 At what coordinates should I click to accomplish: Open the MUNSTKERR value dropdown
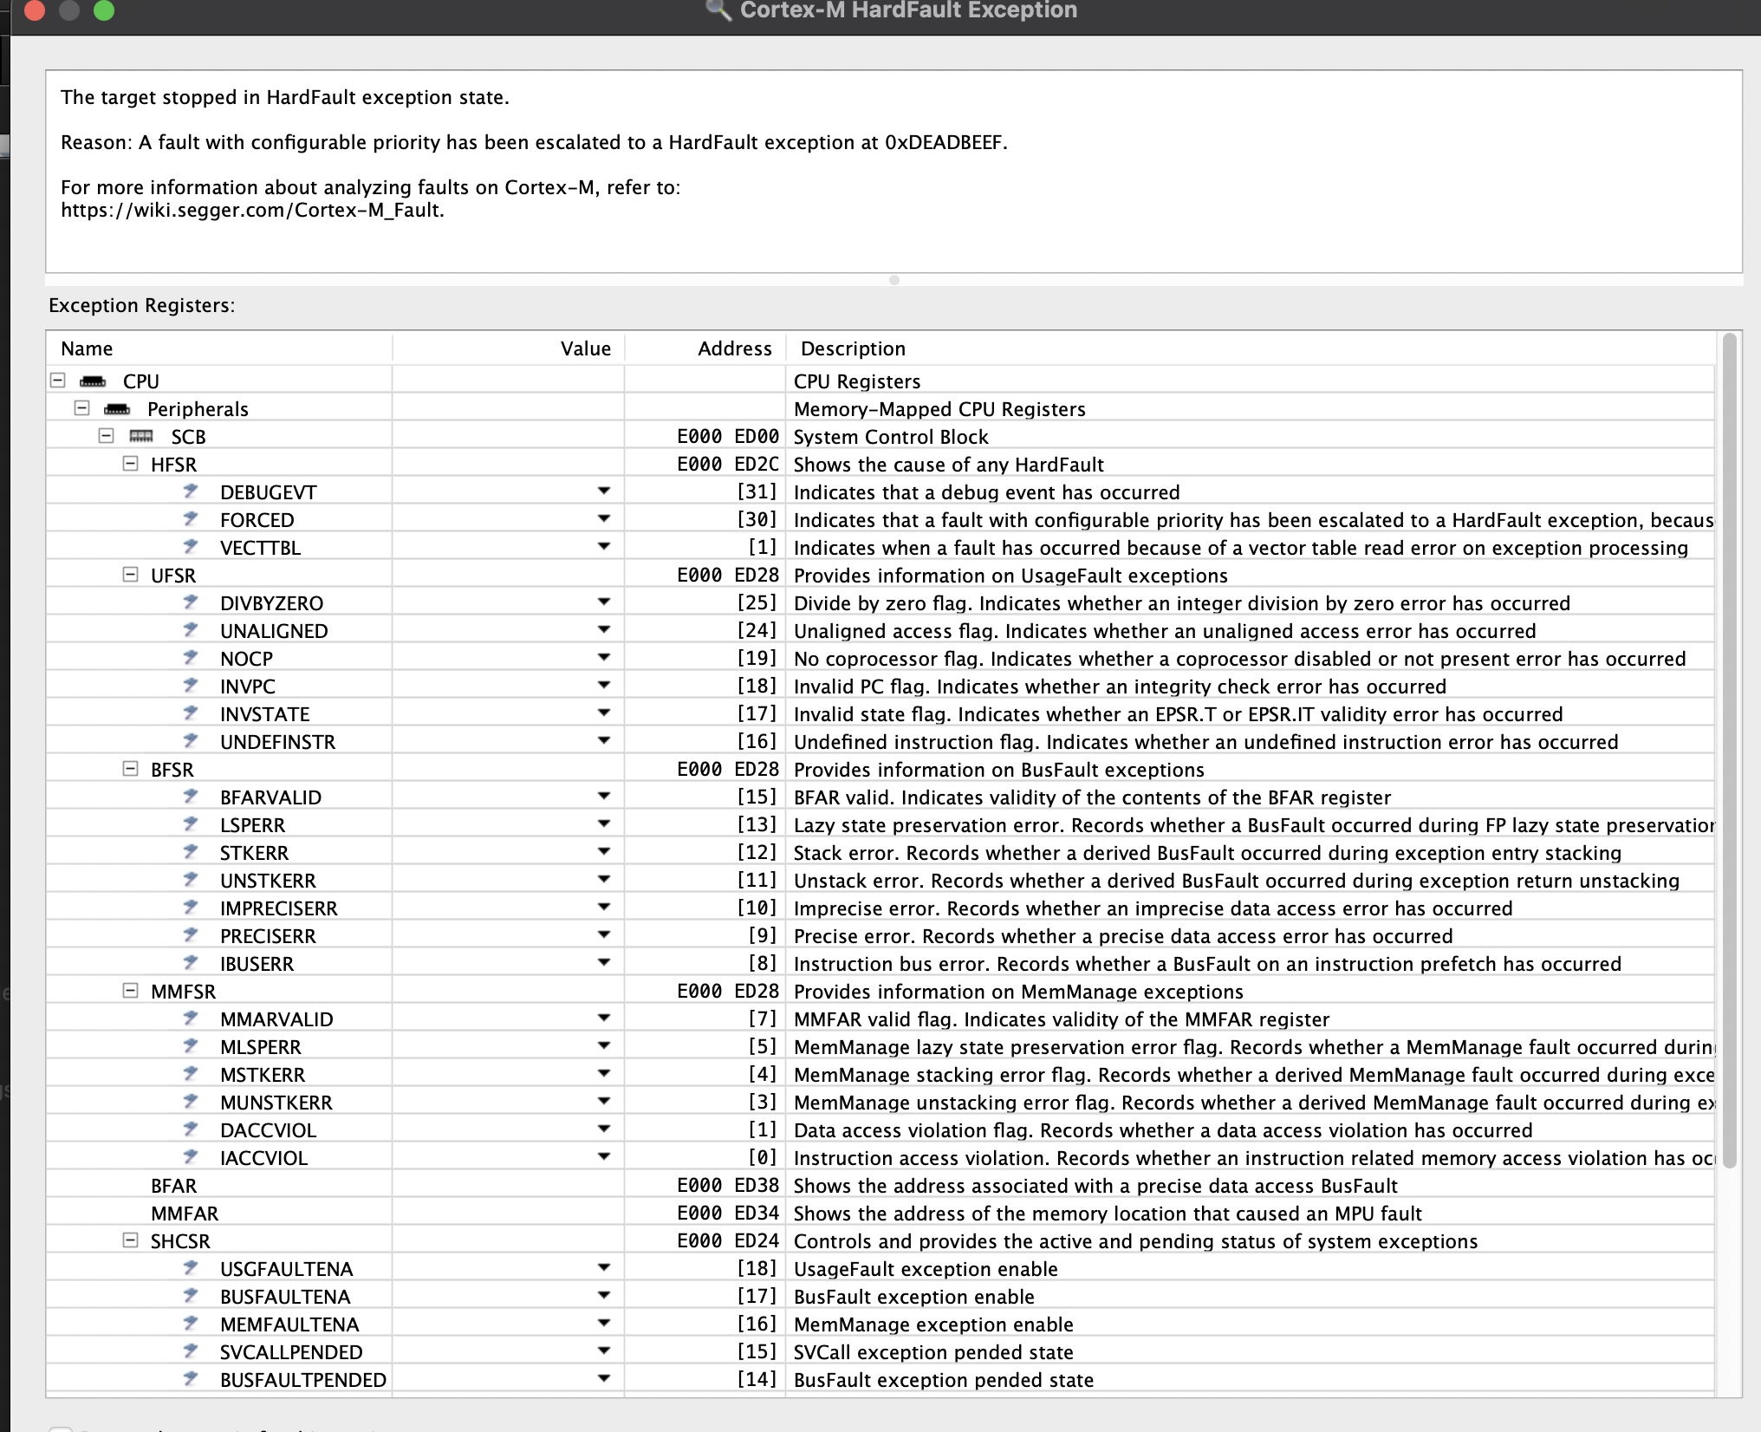click(604, 1102)
